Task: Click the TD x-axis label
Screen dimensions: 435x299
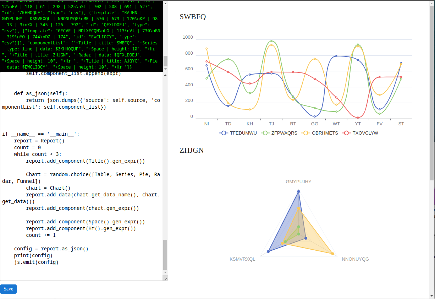Action: click(x=228, y=124)
